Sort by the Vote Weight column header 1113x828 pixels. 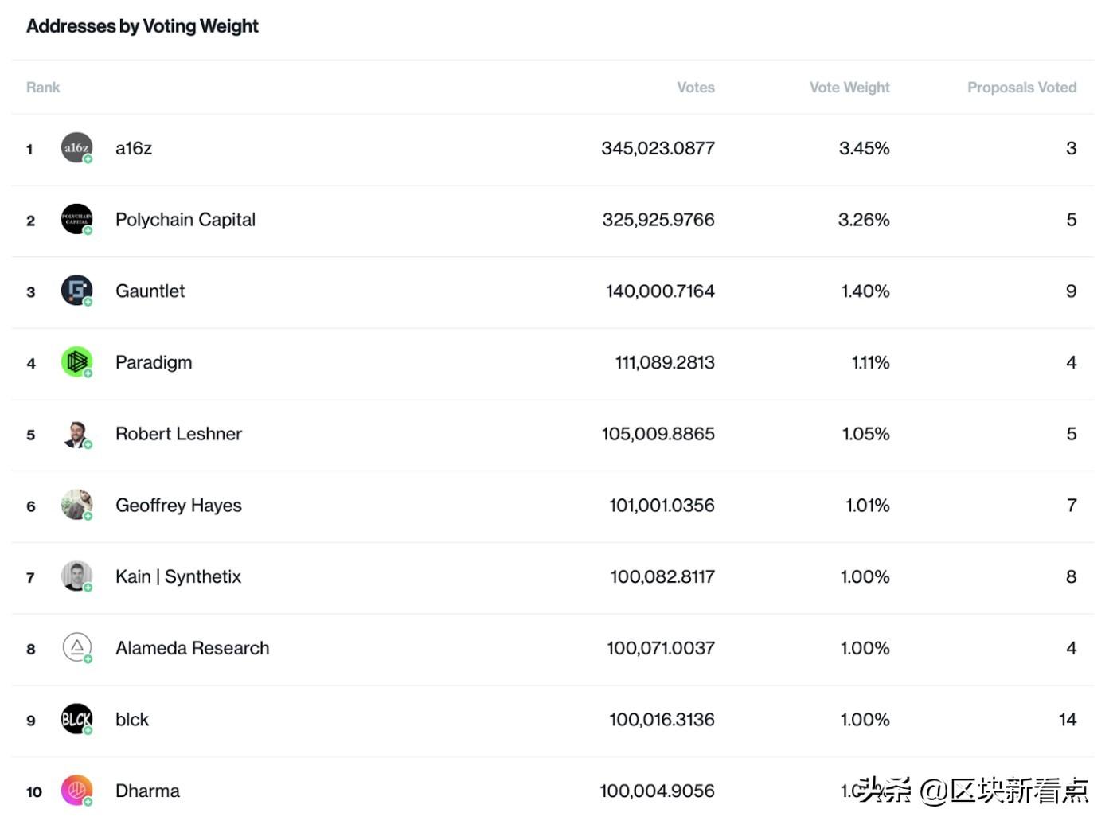tap(849, 88)
